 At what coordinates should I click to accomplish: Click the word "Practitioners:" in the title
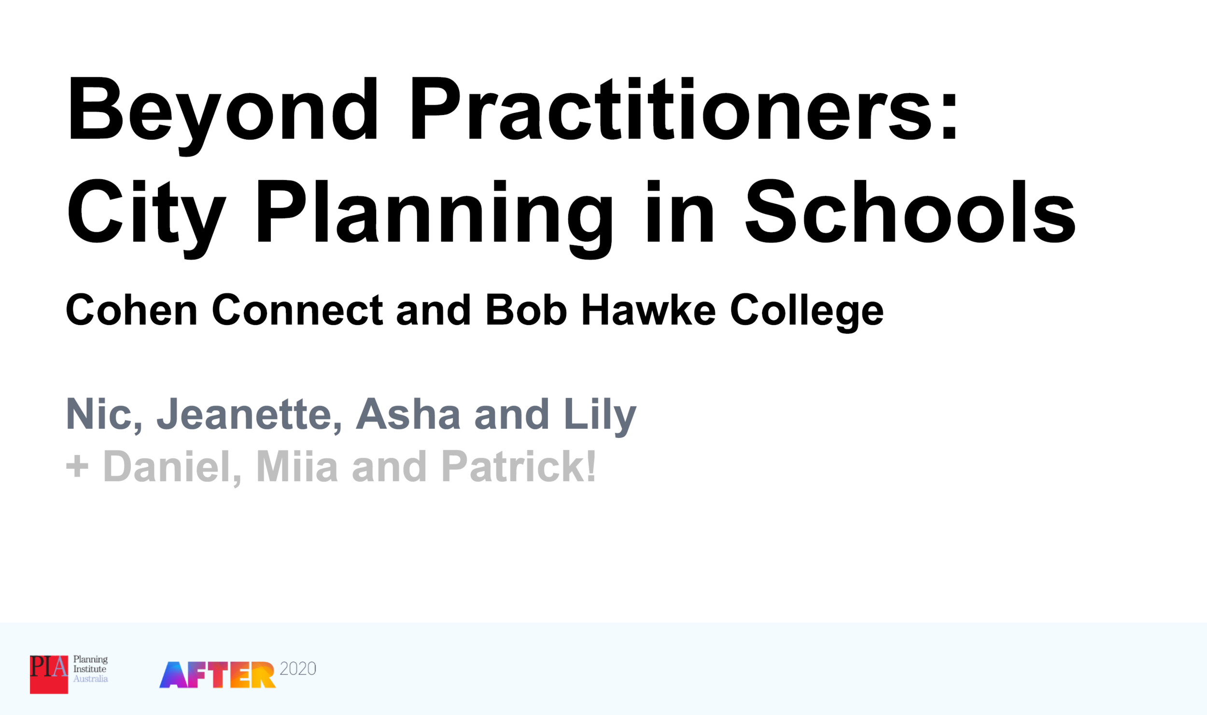point(684,109)
